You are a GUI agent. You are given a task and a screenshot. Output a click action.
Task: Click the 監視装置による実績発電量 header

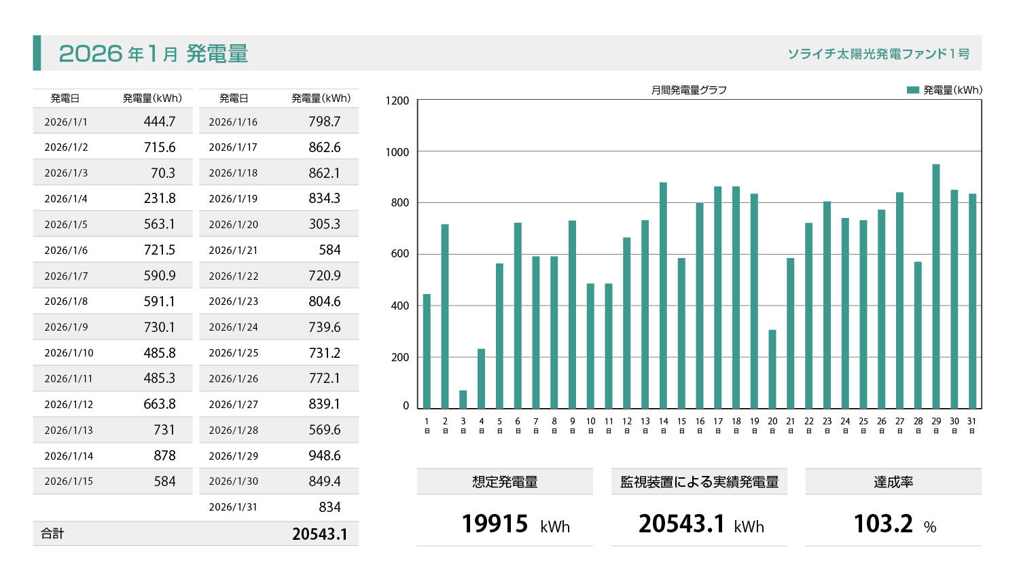click(699, 482)
